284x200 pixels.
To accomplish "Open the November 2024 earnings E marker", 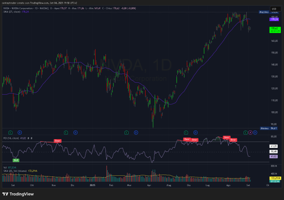I will pyautogui.click(x=66, y=132).
